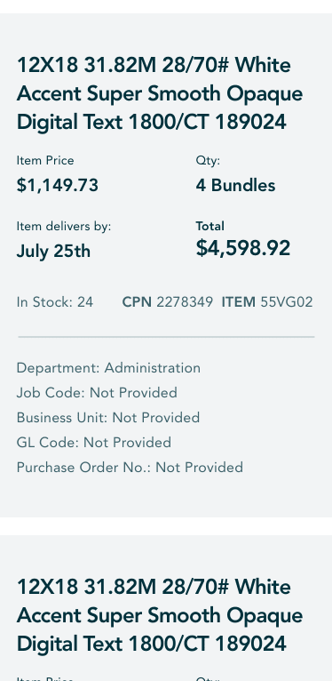
Task: Click the Qty: label
Action: pos(208,160)
